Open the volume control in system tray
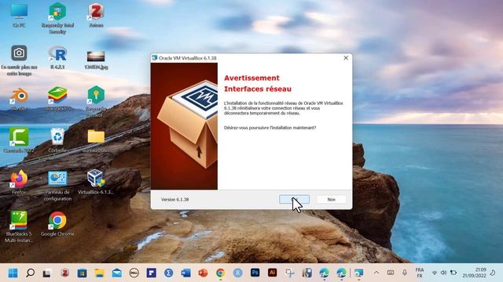Screen dimensions: 503x282 (443, 273)
